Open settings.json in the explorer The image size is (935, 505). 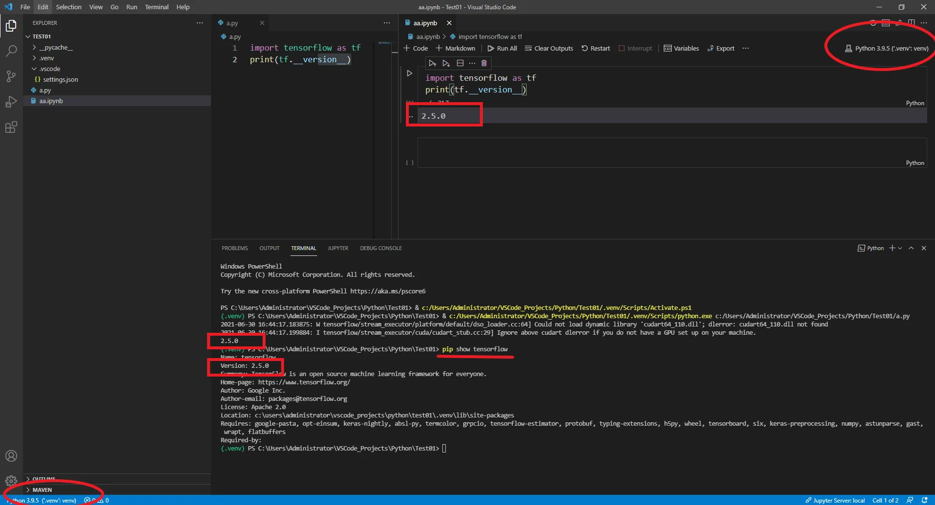(x=60, y=79)
